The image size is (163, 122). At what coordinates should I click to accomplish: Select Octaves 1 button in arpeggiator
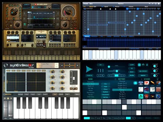point(127,9)
